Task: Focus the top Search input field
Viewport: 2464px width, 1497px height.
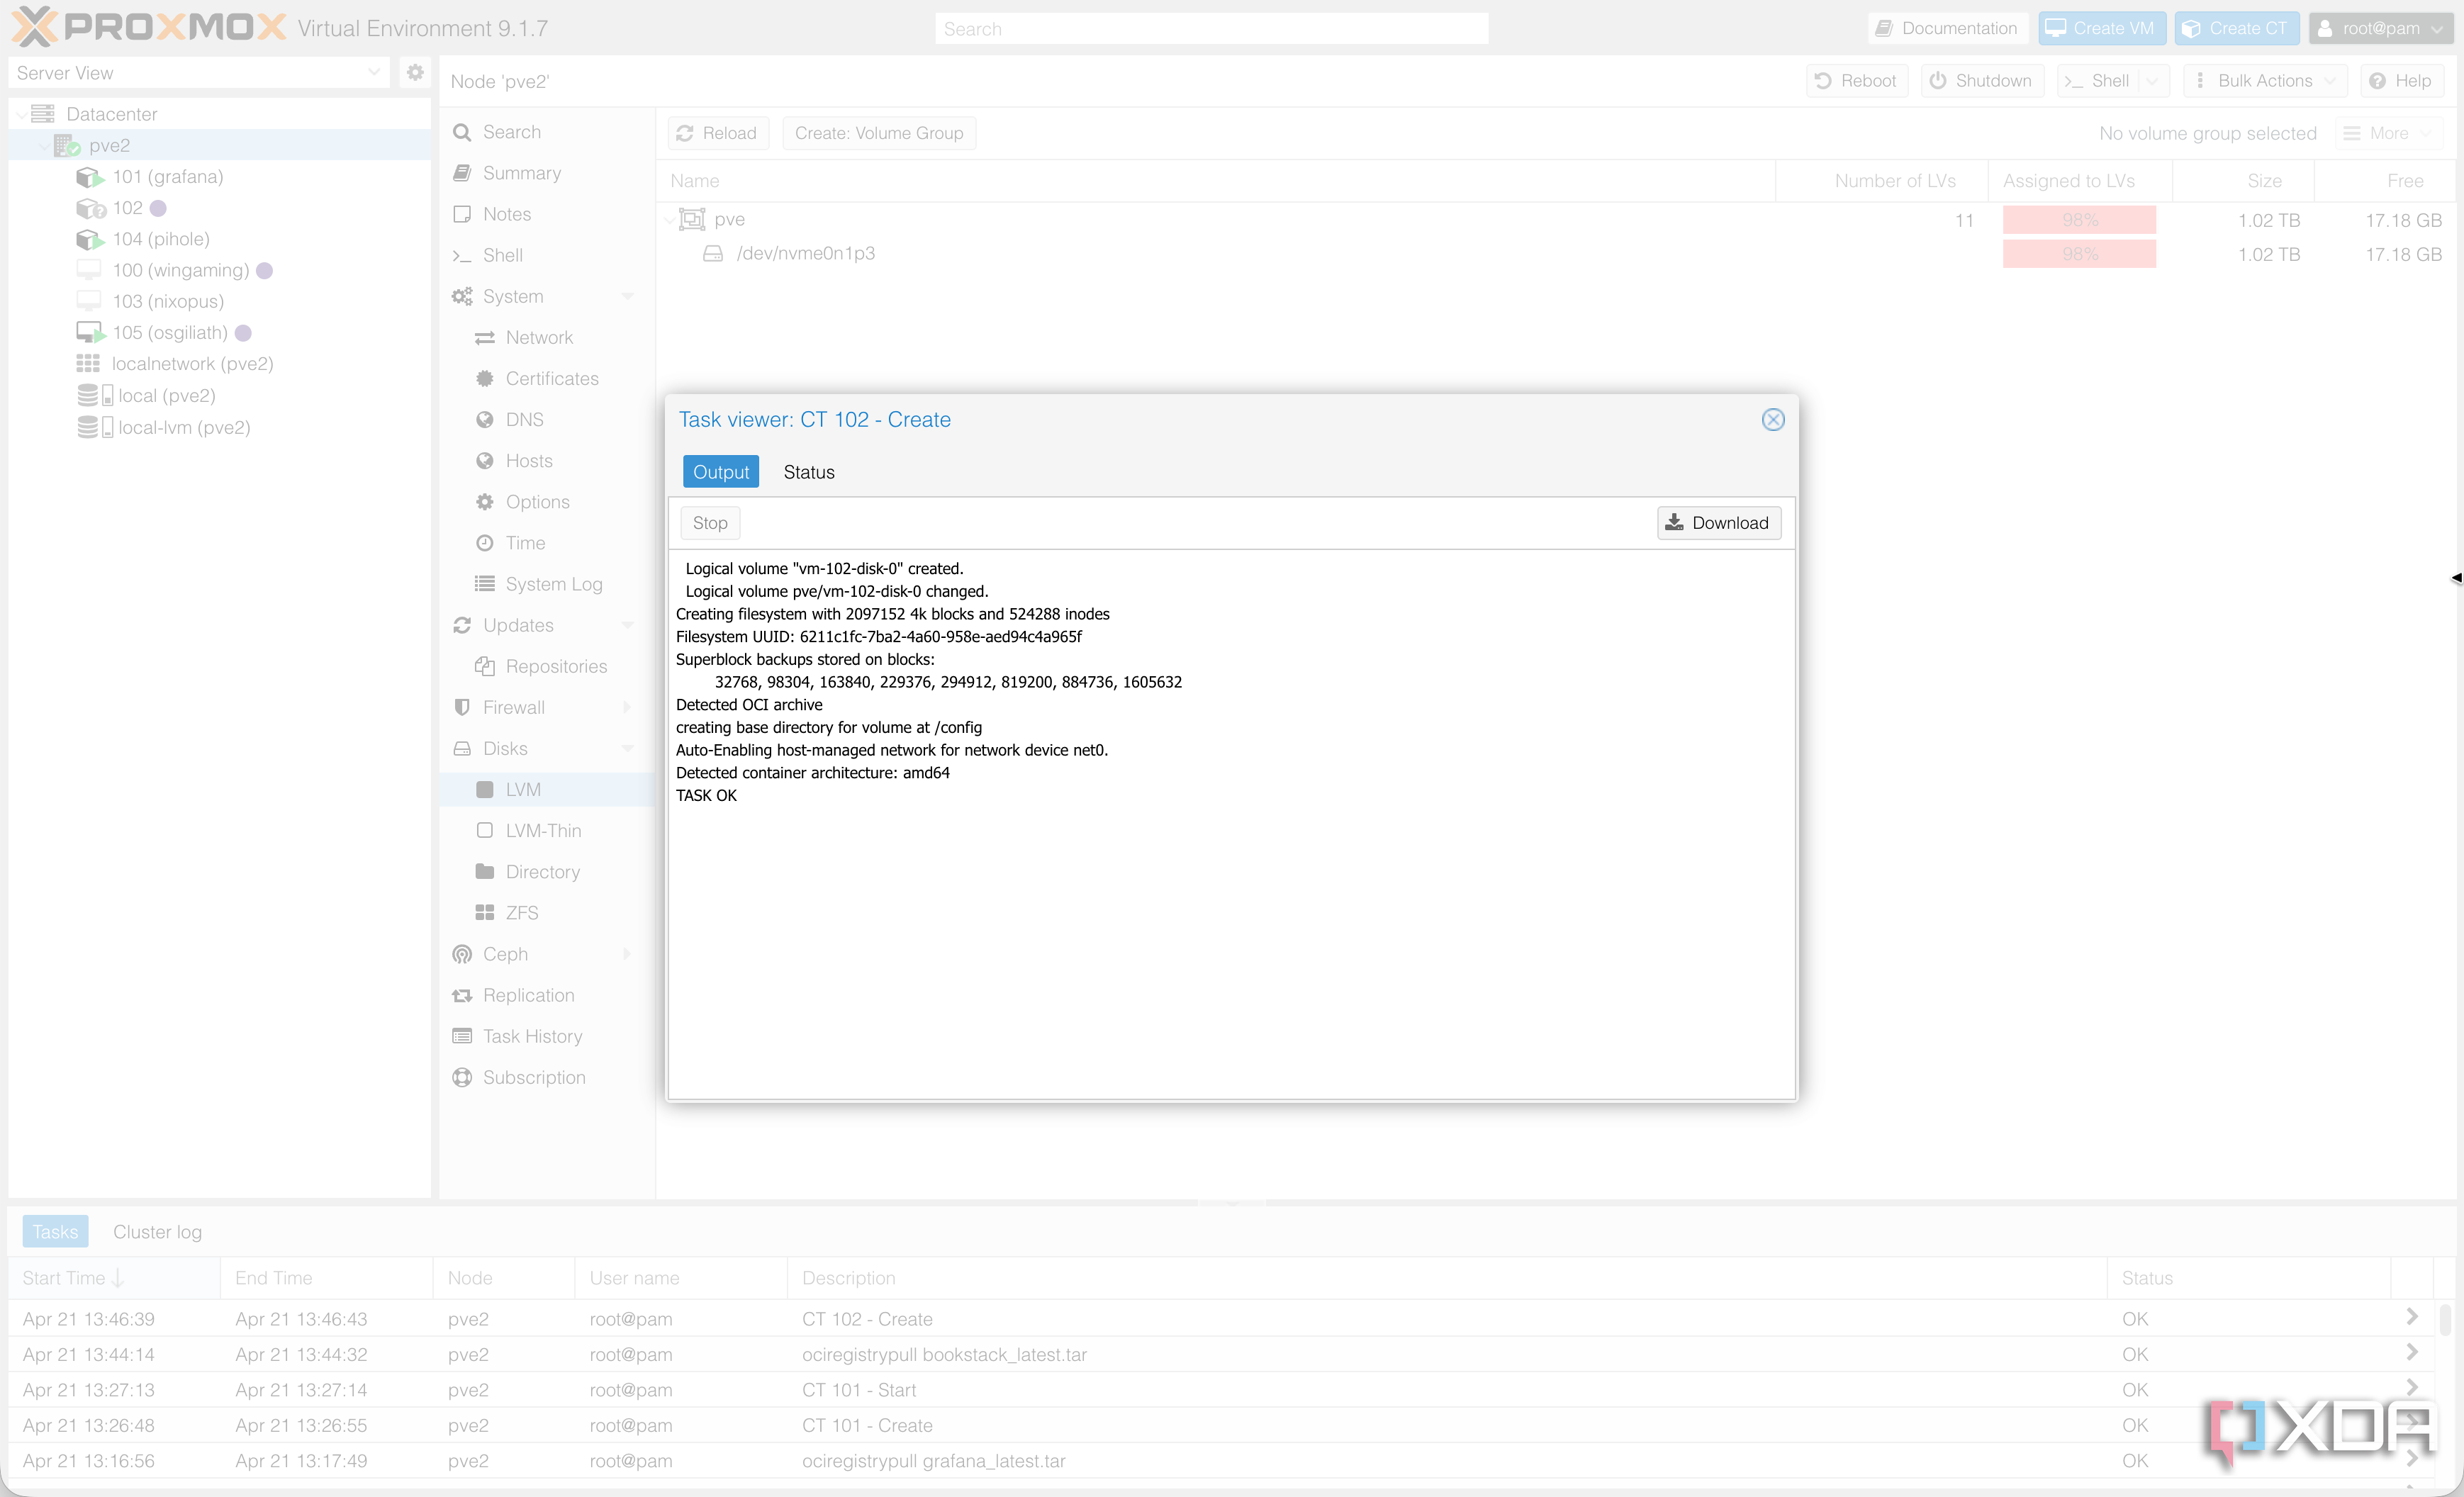Action: [x=1211, y=29]
